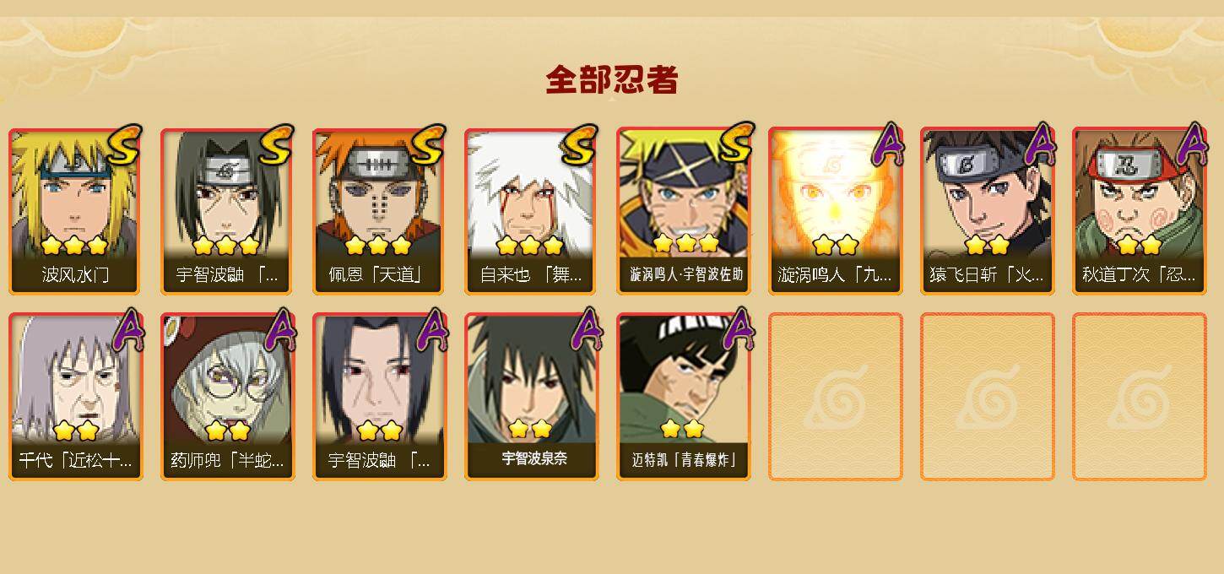Click the two stars on 千代 card
Viewport: 1224px width, 574px height.
coord(76,430)
